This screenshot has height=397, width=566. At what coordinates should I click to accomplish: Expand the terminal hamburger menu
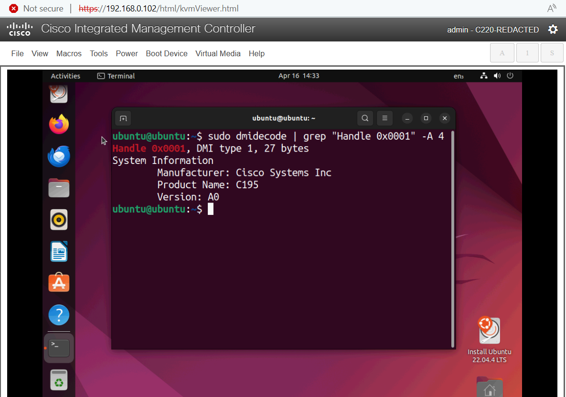[x=384, y=118]
